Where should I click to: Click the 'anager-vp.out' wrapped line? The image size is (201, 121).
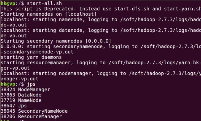19,79
